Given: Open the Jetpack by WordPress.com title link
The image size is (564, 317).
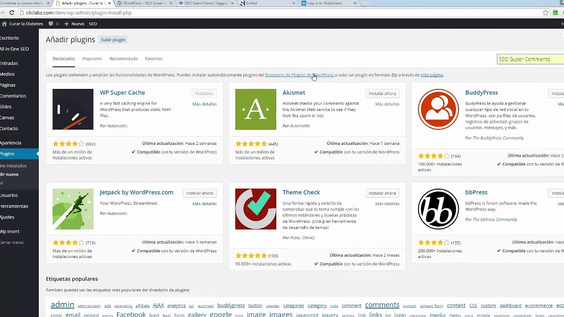Looking at the screenshot, I should [137, 192].
